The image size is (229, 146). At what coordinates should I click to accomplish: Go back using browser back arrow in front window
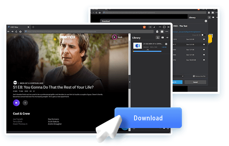[8, 32]
